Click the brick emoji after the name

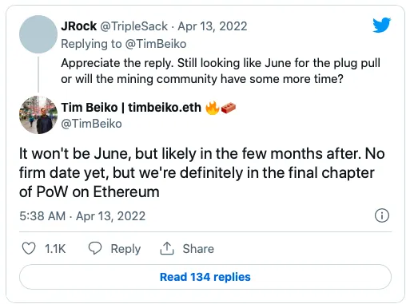[229, 108]
